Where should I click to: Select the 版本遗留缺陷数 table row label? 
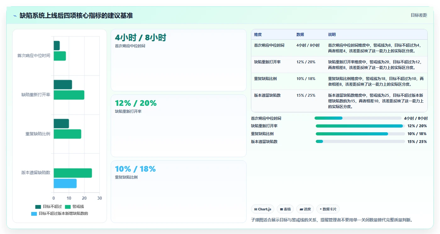267,95
